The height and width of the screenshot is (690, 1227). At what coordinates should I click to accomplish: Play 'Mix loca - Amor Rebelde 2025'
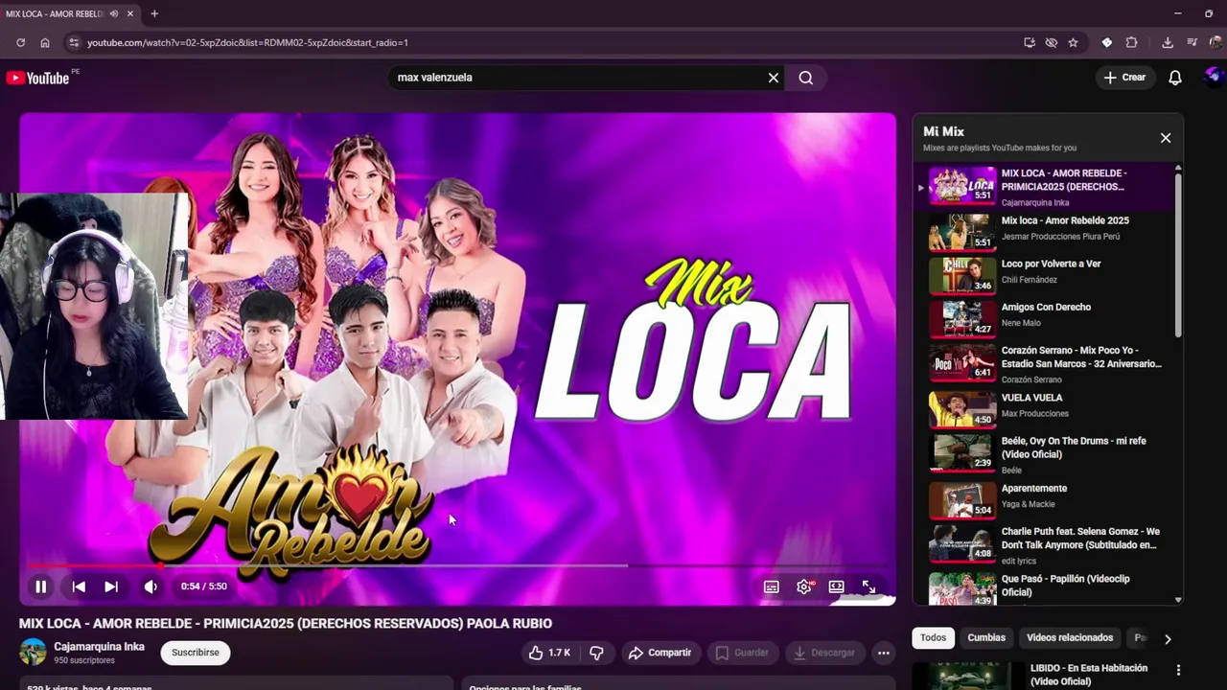[1049, 231]
